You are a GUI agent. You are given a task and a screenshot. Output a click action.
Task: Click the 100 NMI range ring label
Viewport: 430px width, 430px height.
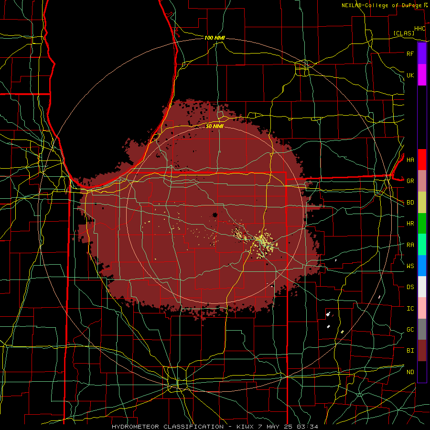(215, 38)
